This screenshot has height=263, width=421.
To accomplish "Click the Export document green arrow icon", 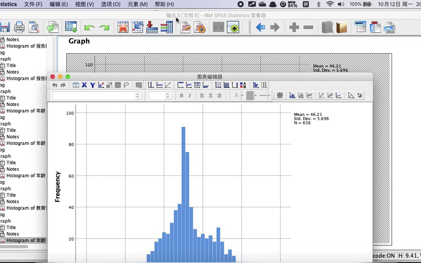I will pos(53,27).
